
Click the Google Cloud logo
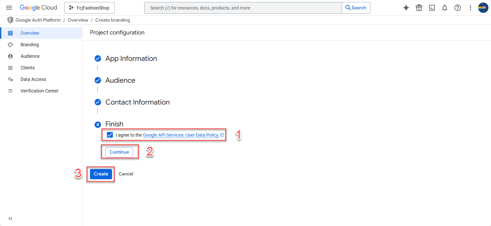(38, 8)
